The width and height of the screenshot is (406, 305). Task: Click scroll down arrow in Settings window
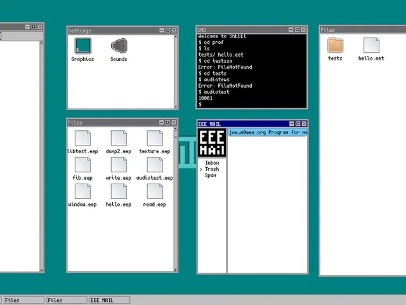coord(176,107)
